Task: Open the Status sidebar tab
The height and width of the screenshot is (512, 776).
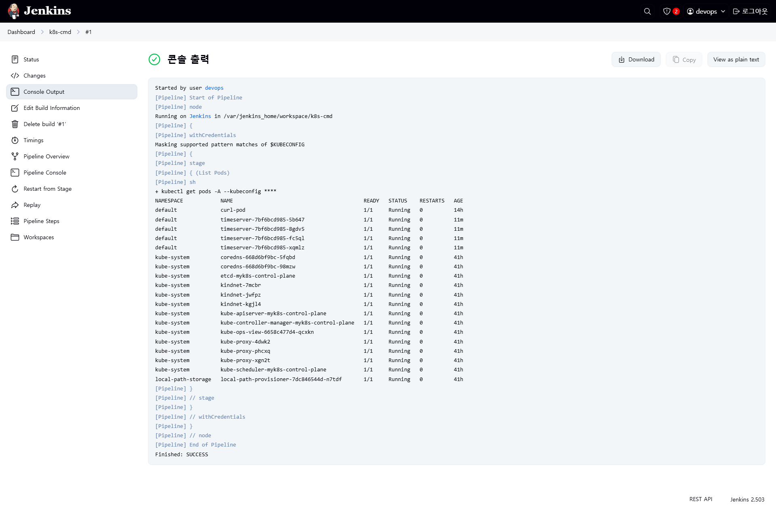Action: 31,59
